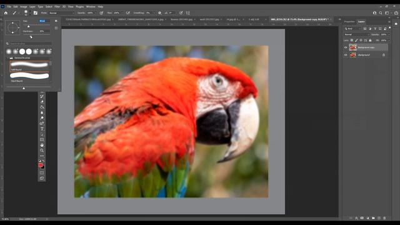The image size is (400, 225).
Task: Enable airbrush-style build-up icon
Action: (x=127, y=12)
